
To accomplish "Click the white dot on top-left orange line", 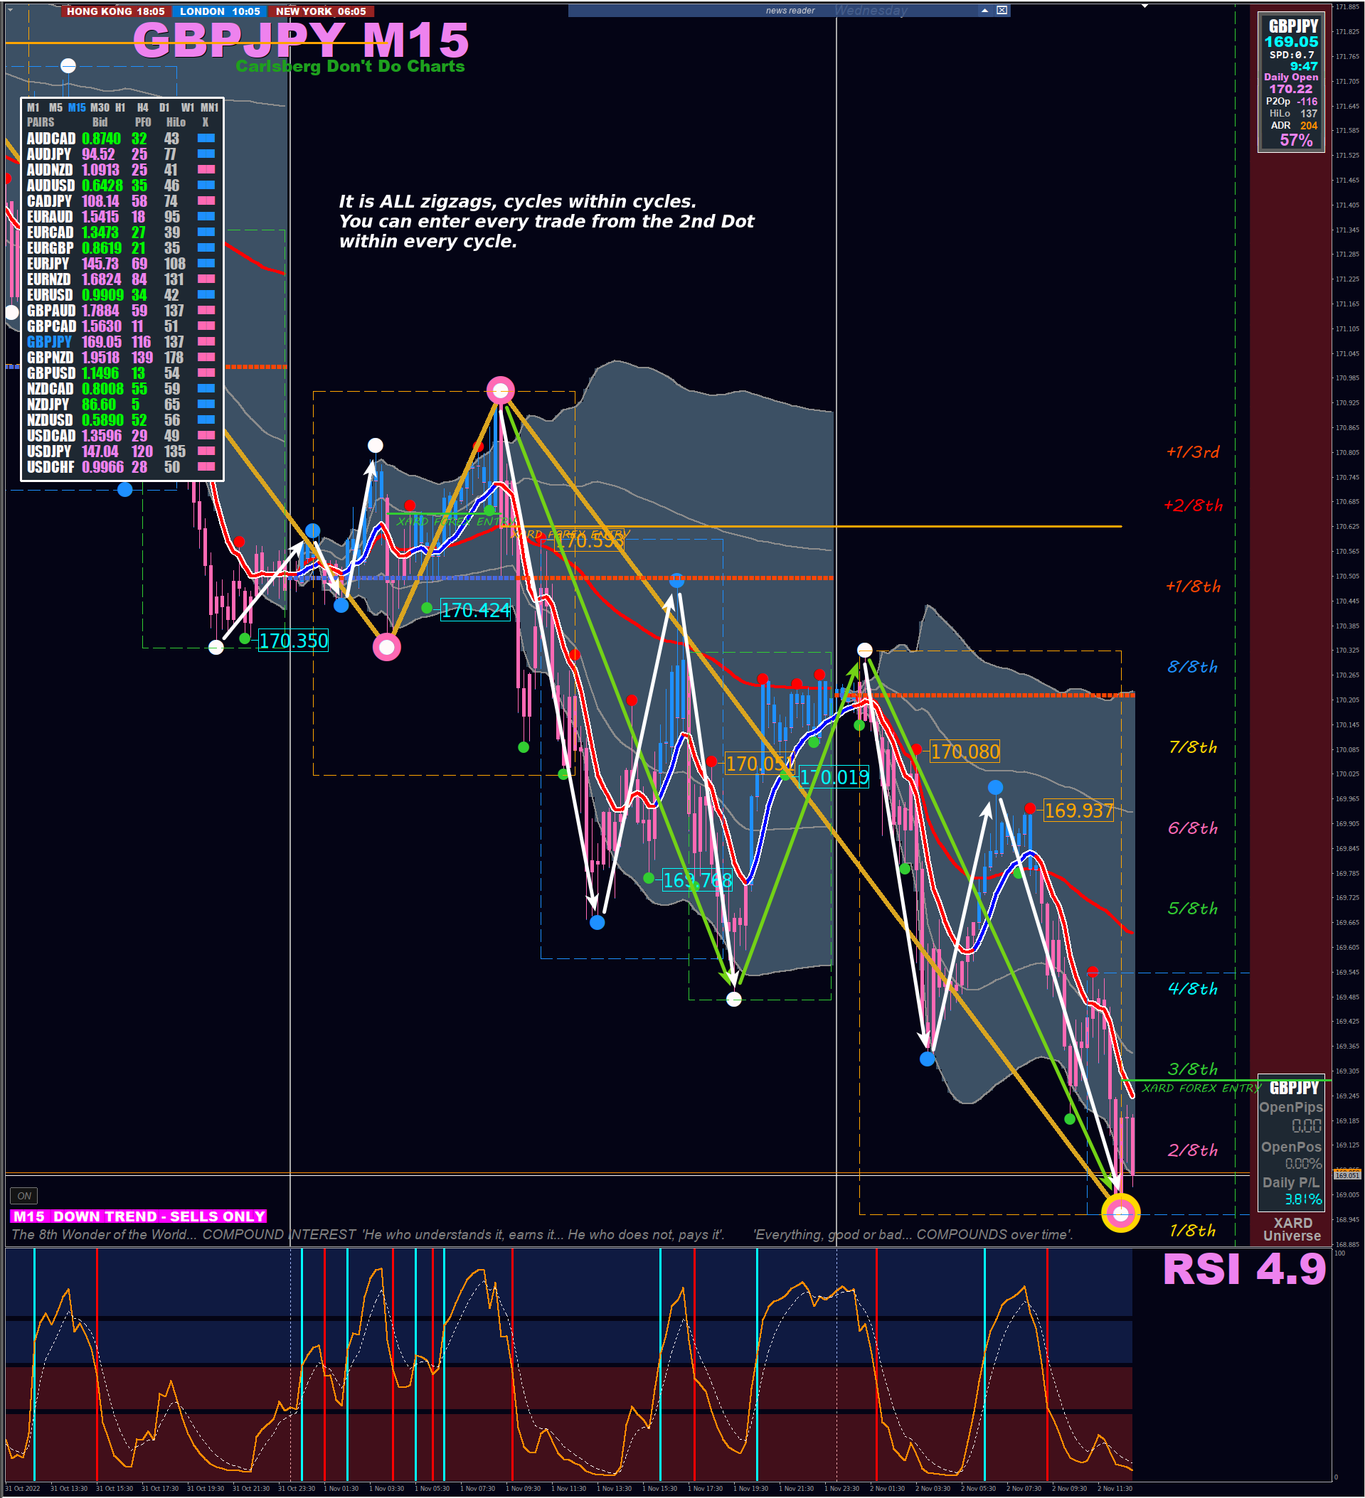I will coord(68,65).
